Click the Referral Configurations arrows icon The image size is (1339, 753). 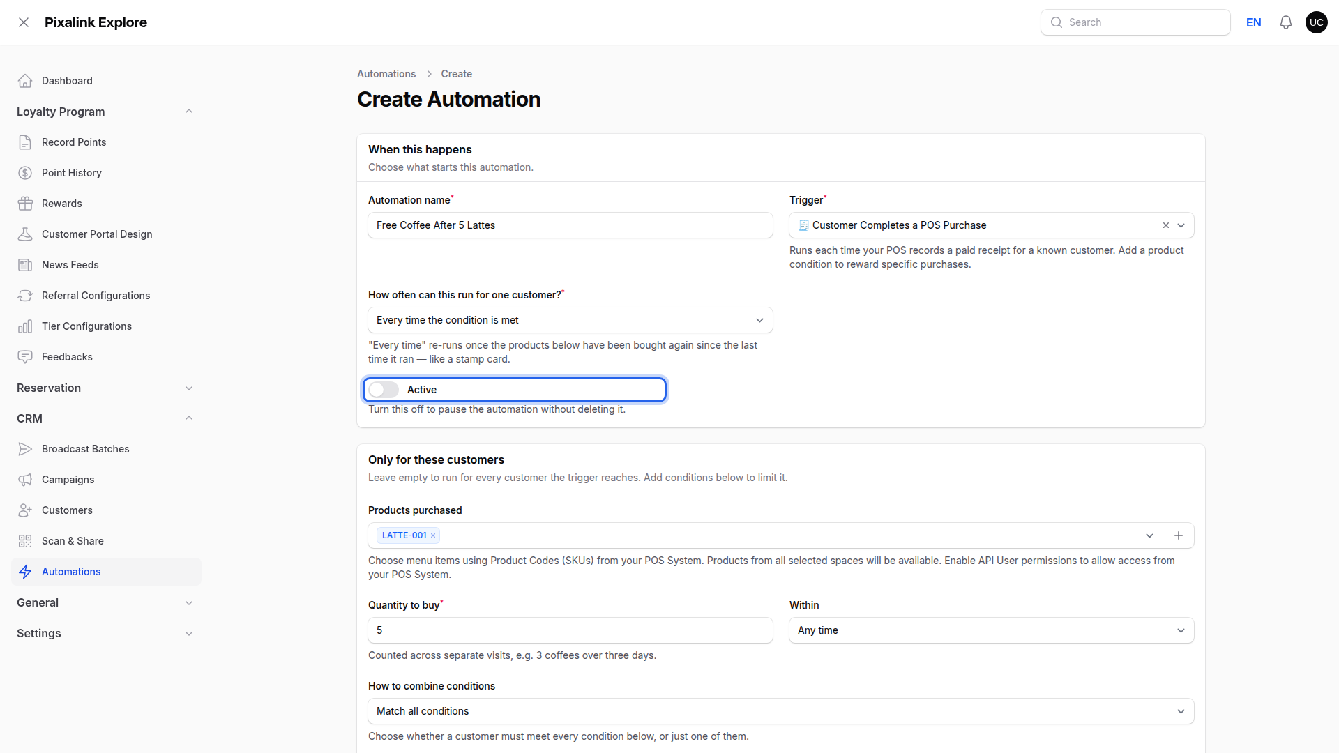(x=25, y=296)
